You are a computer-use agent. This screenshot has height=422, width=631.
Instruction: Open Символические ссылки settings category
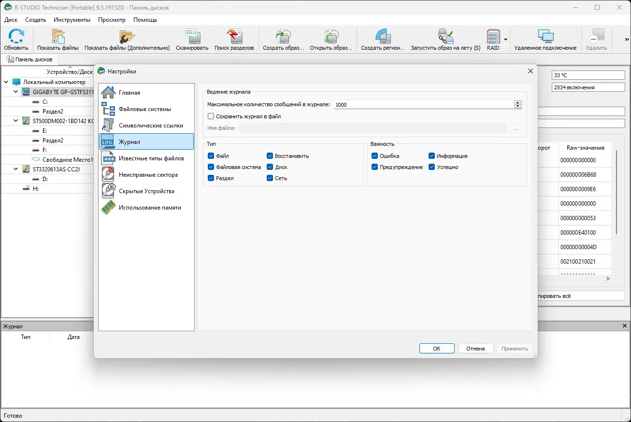[146, 125]
